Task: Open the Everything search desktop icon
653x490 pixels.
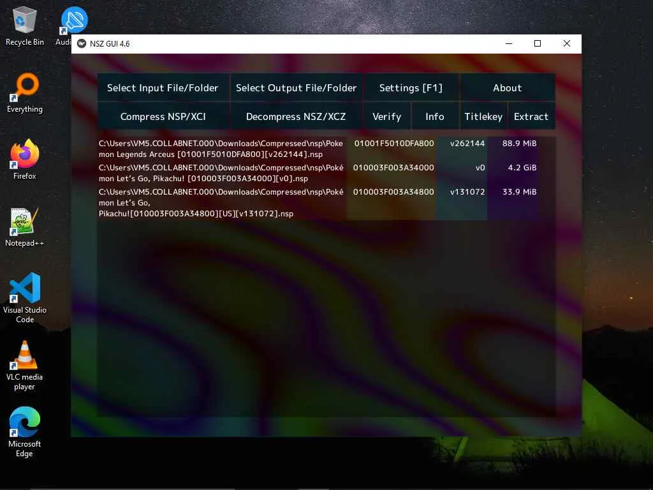Action: click(x=25, y=93)
